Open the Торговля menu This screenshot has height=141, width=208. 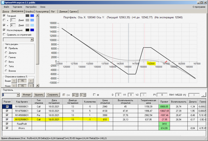17,7
